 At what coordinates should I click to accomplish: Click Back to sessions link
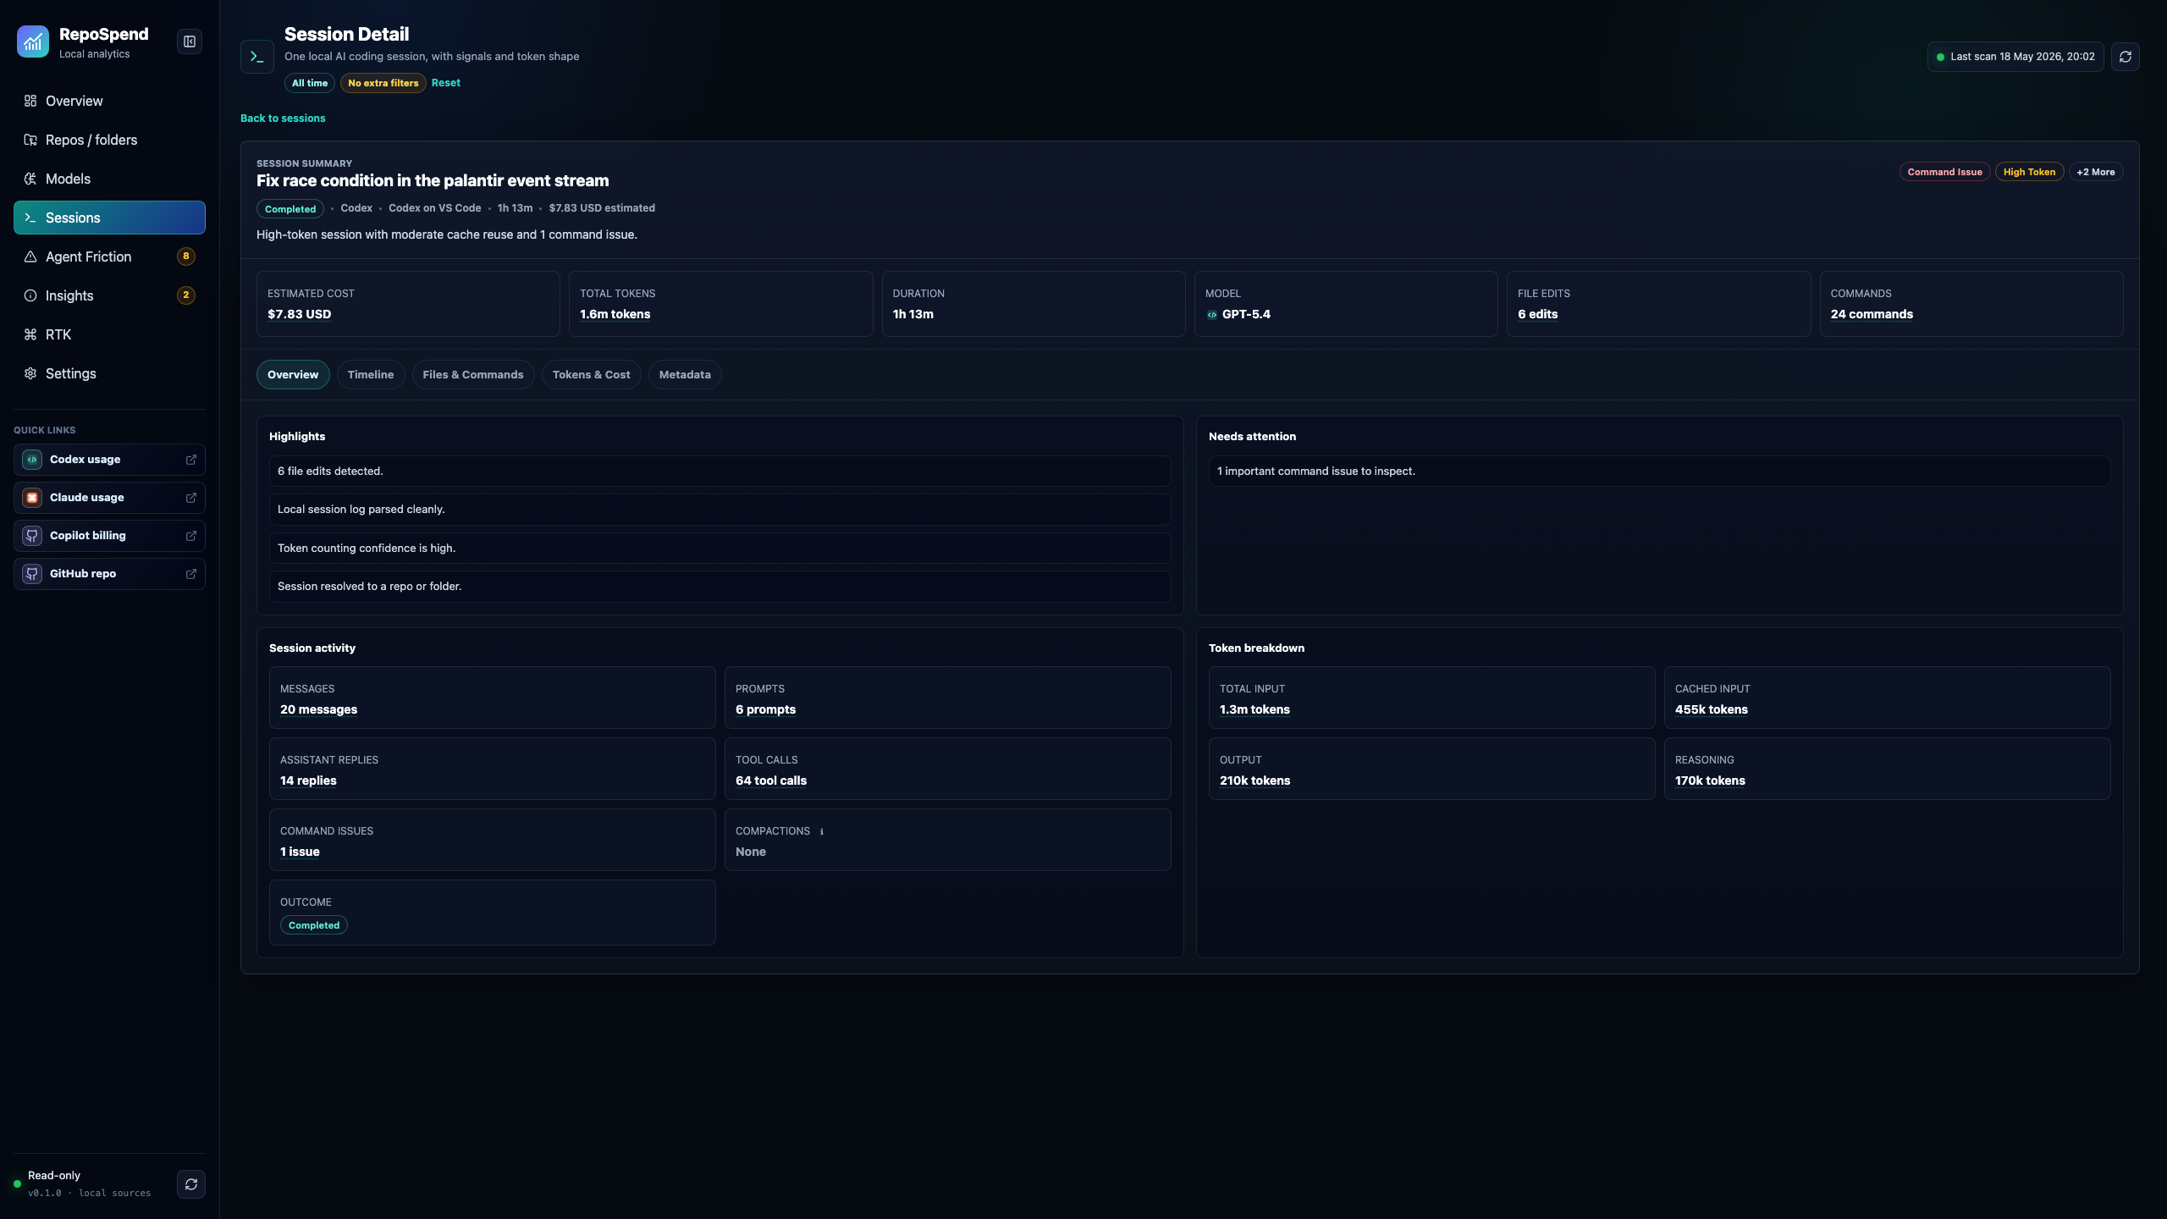coord(283,119)
